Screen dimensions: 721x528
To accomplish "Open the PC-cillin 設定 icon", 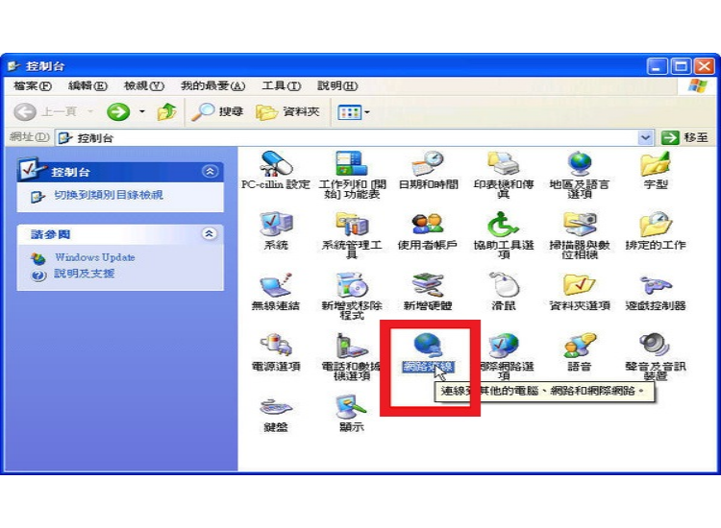I will pyautogui.click(x=275, y=165).
